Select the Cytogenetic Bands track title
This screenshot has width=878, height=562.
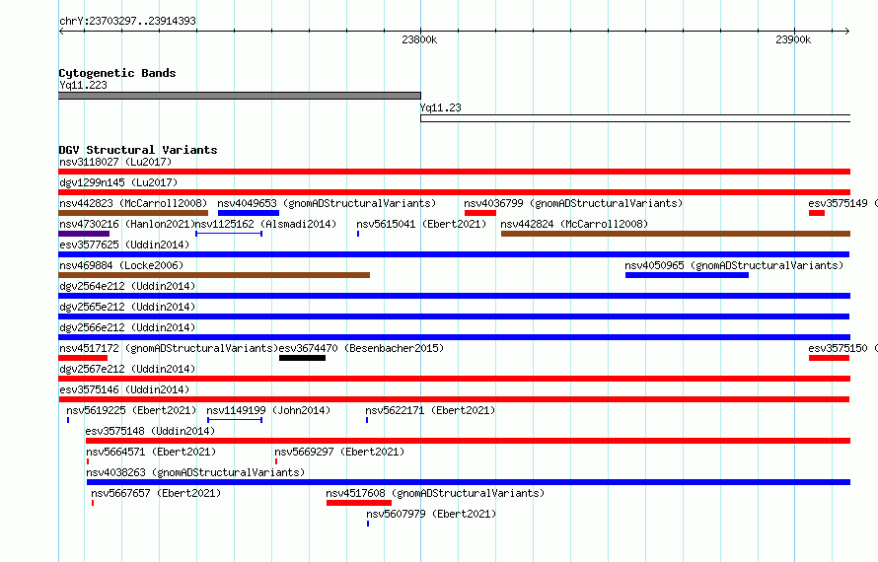tap(117, 73)
